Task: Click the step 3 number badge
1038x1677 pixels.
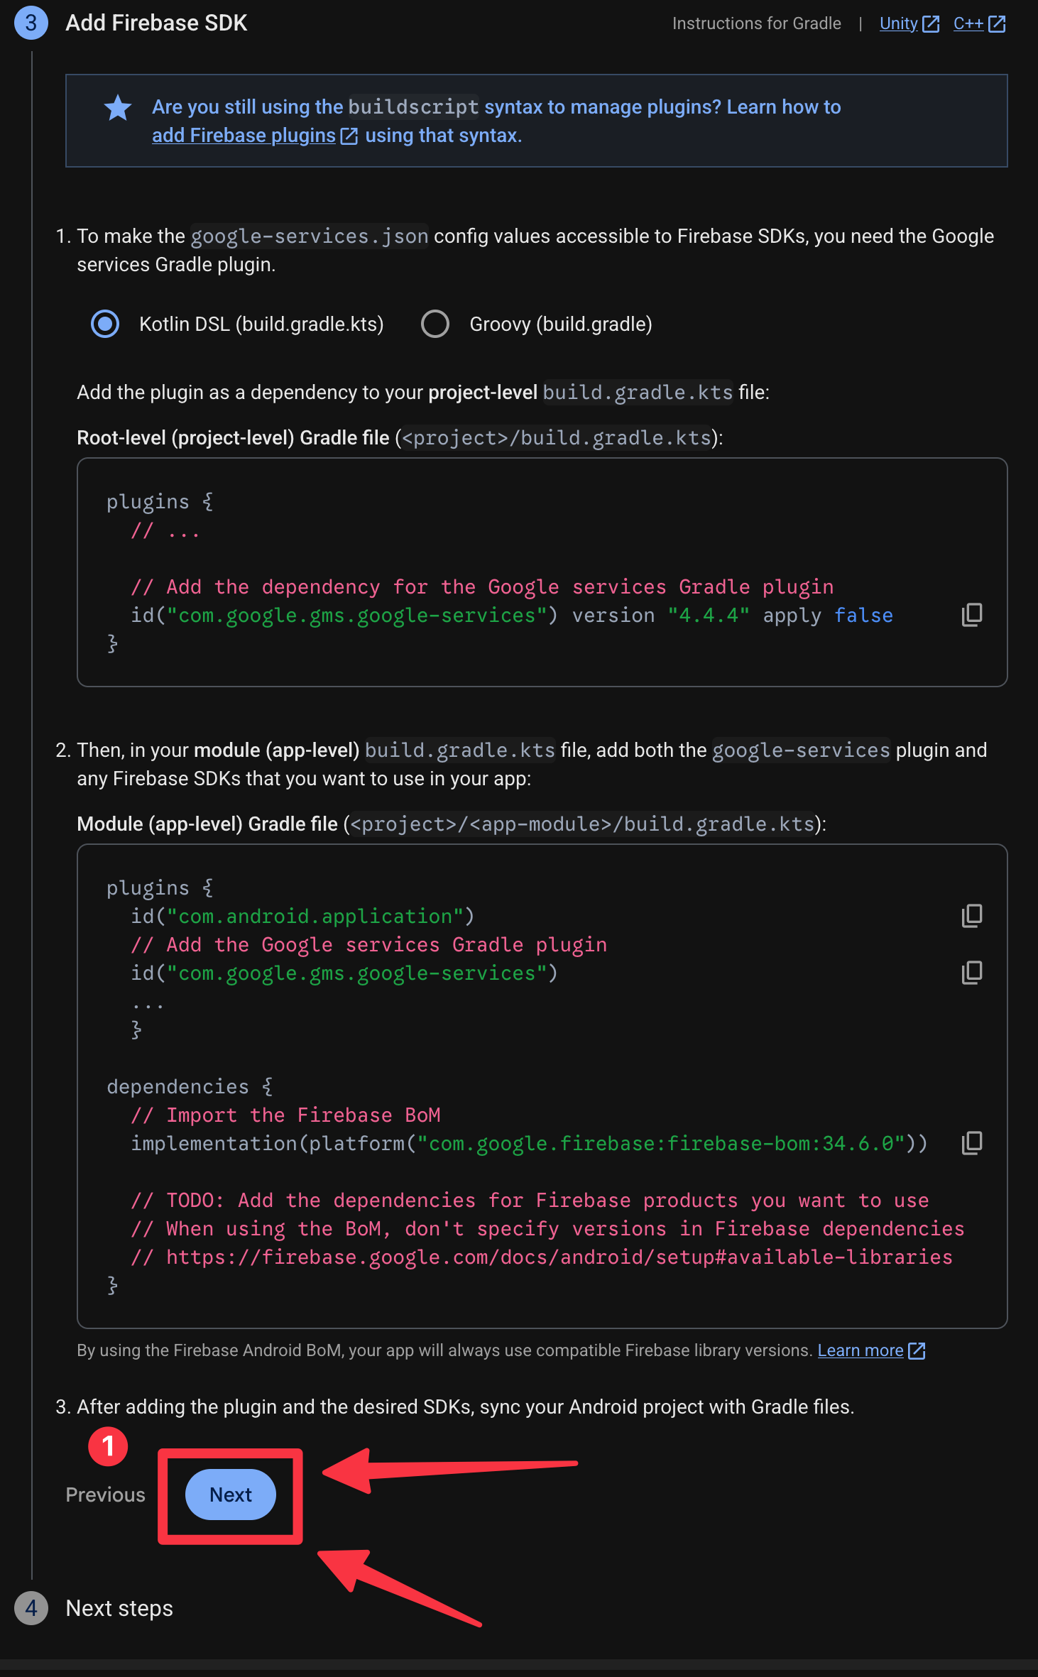Action: [x=31, y=23]
